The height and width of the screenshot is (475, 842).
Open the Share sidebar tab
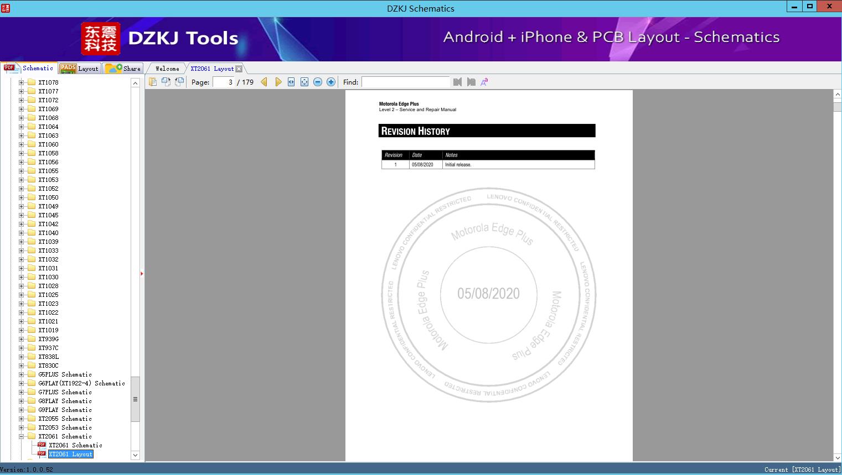123,69
